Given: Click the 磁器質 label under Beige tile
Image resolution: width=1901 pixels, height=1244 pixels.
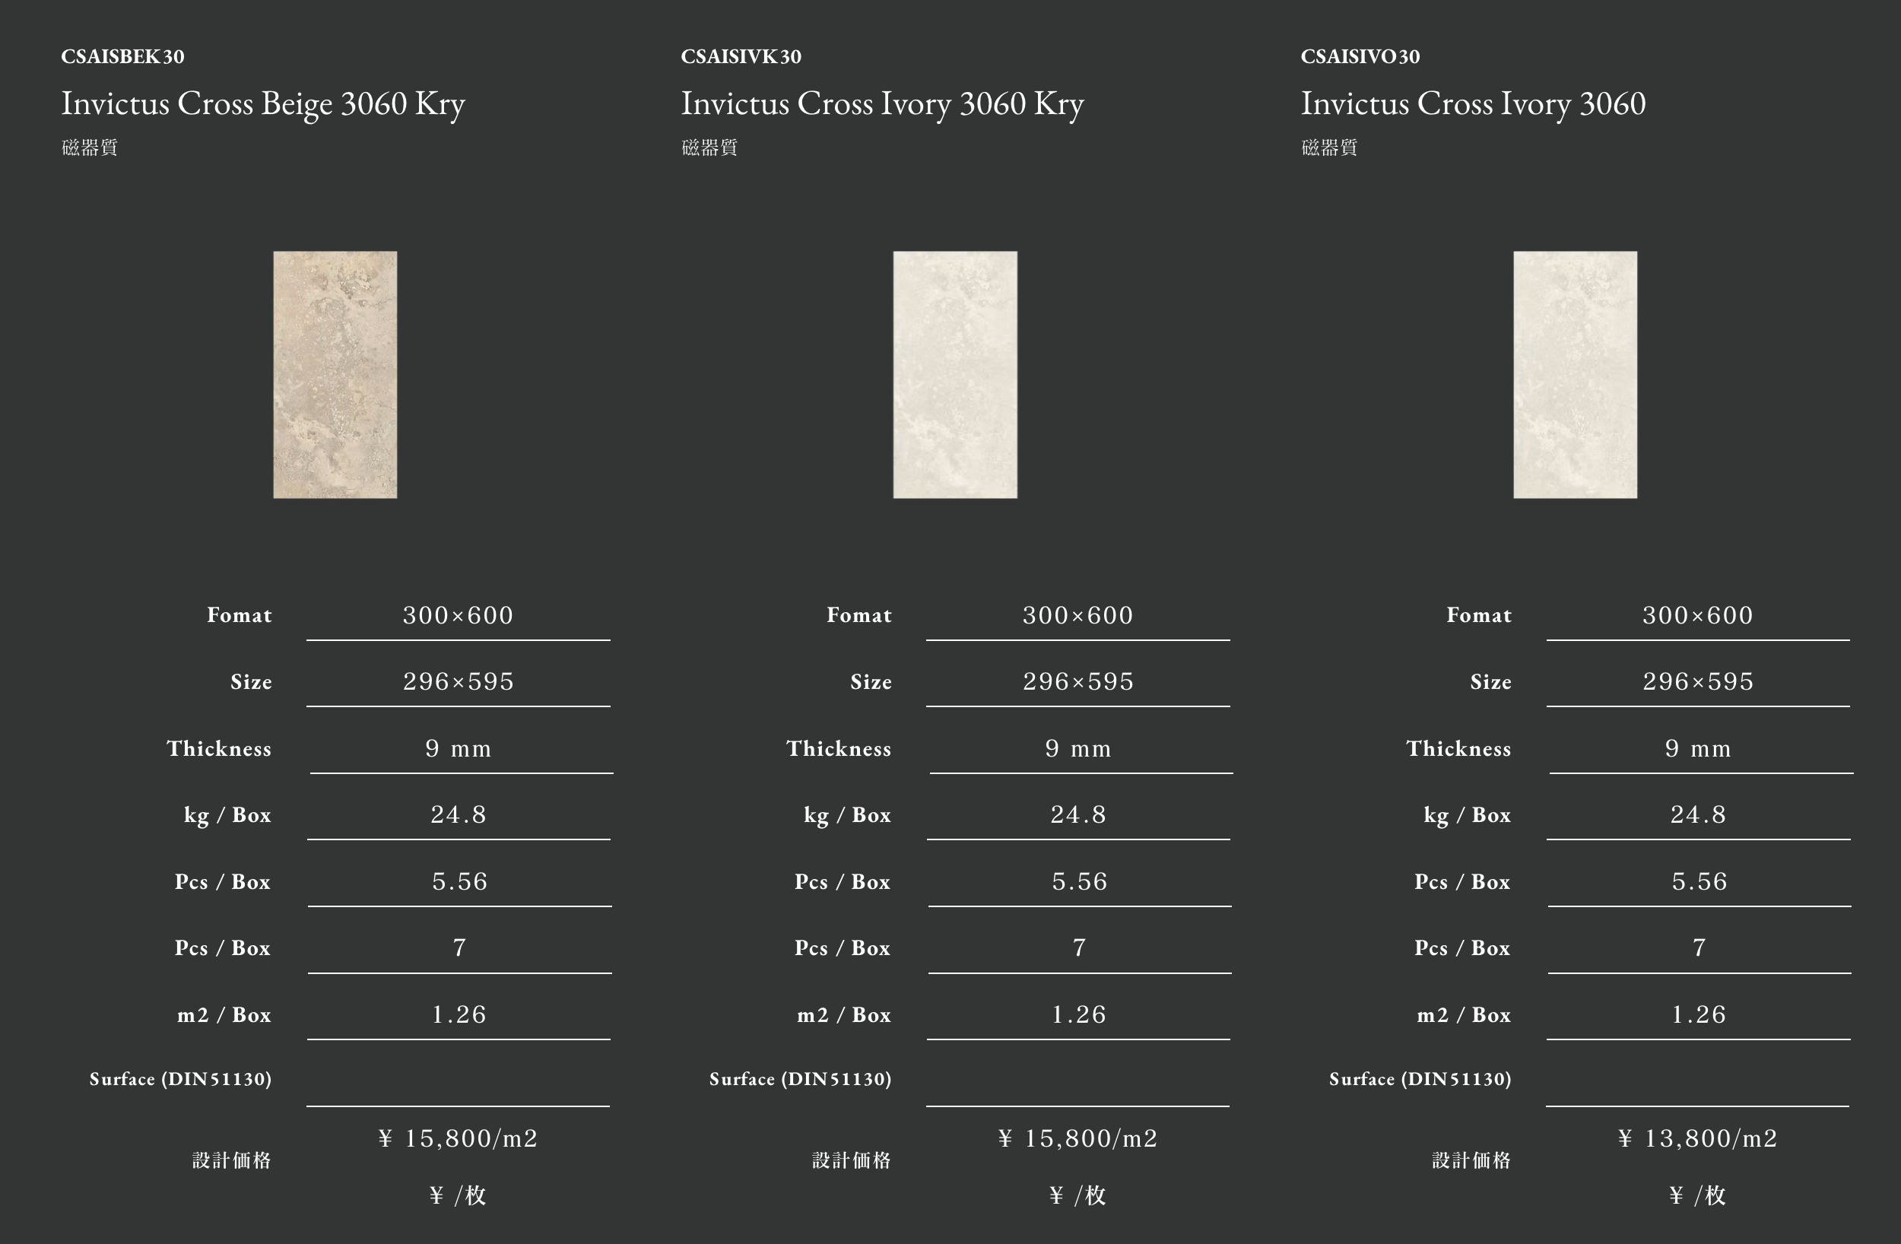Looking at the screenshot, I should (x=90, y=148).
